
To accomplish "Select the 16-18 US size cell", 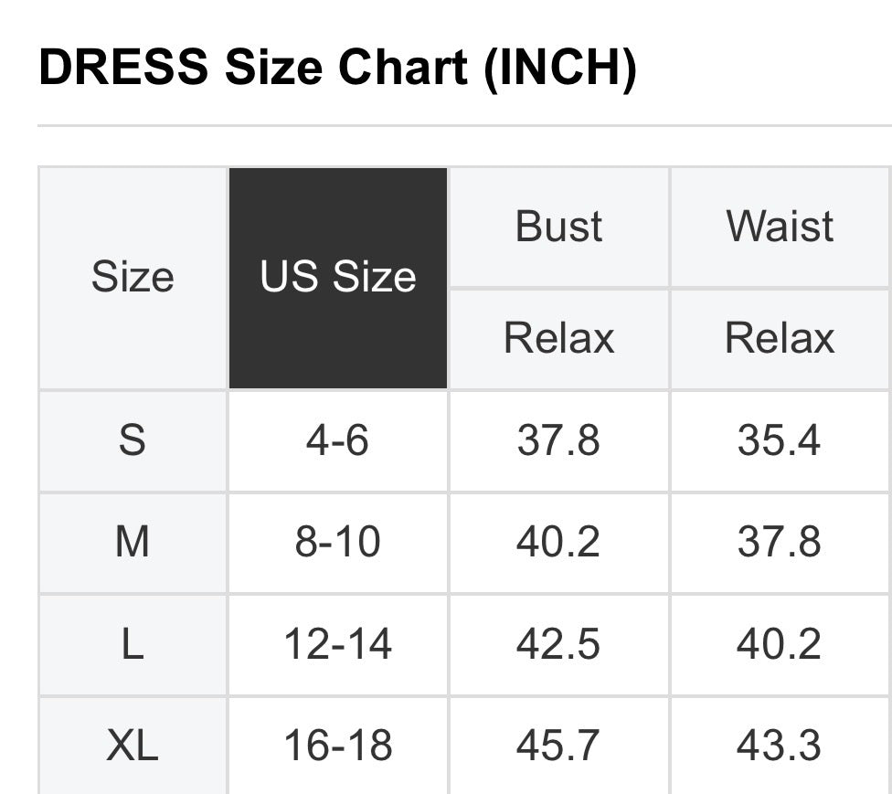I will (337, 746).
